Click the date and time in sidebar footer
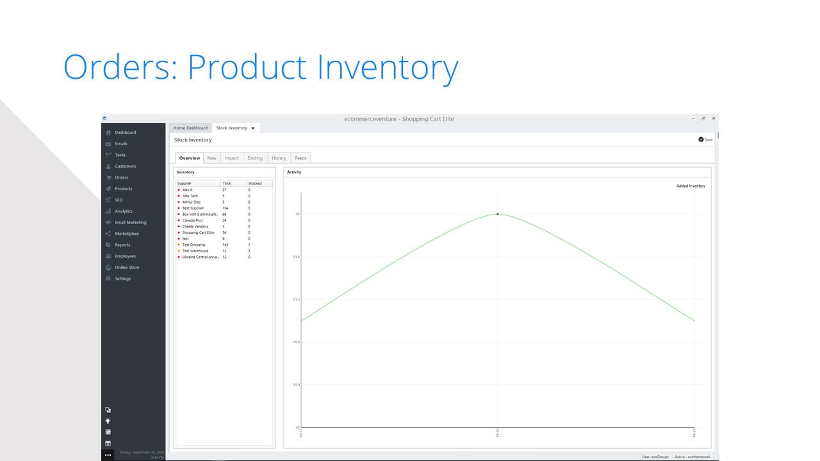 tap(141, 455)
